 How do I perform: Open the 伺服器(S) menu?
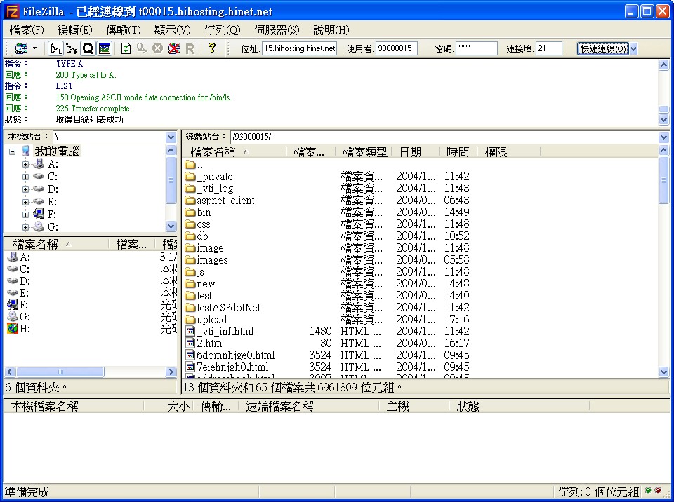pyautogui.click(x=277, y=29)
